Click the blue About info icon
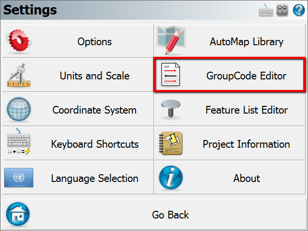308x231 pixels. [x=171, y=178]
